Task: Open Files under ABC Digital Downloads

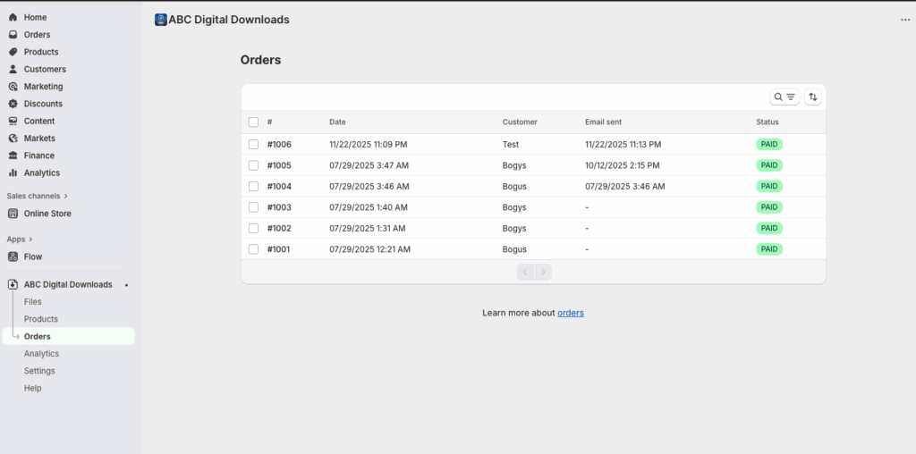Action: click(33, 302)
